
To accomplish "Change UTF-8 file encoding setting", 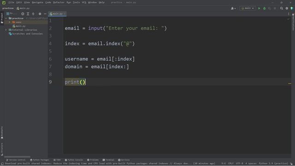I will click(x=240, y=164).
